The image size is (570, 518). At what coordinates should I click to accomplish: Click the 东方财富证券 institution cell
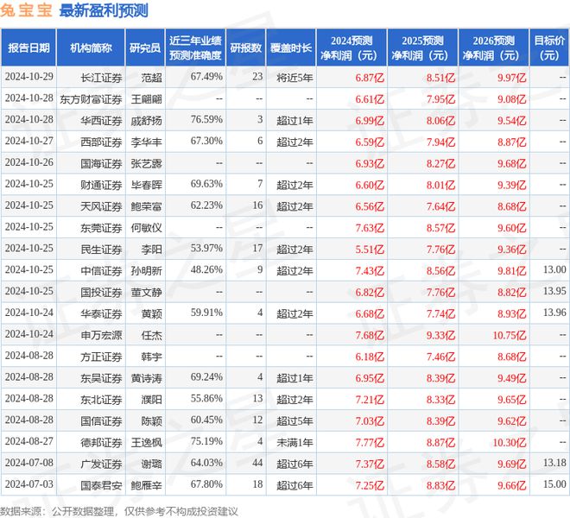[91, 99]
